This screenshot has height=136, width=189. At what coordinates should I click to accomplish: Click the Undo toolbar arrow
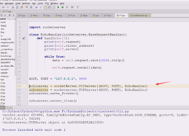[4, 7]
